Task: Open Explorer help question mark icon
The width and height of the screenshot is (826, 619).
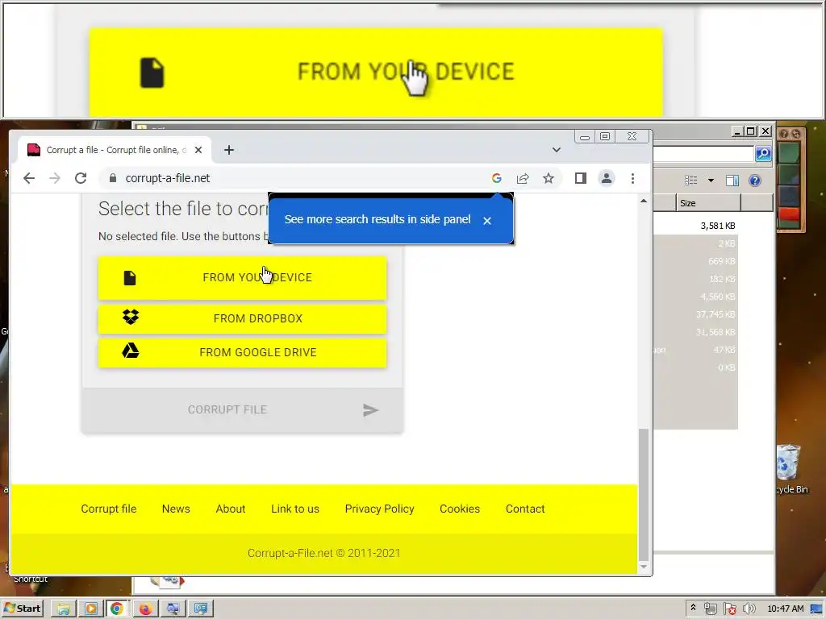Action: (755, 181)
